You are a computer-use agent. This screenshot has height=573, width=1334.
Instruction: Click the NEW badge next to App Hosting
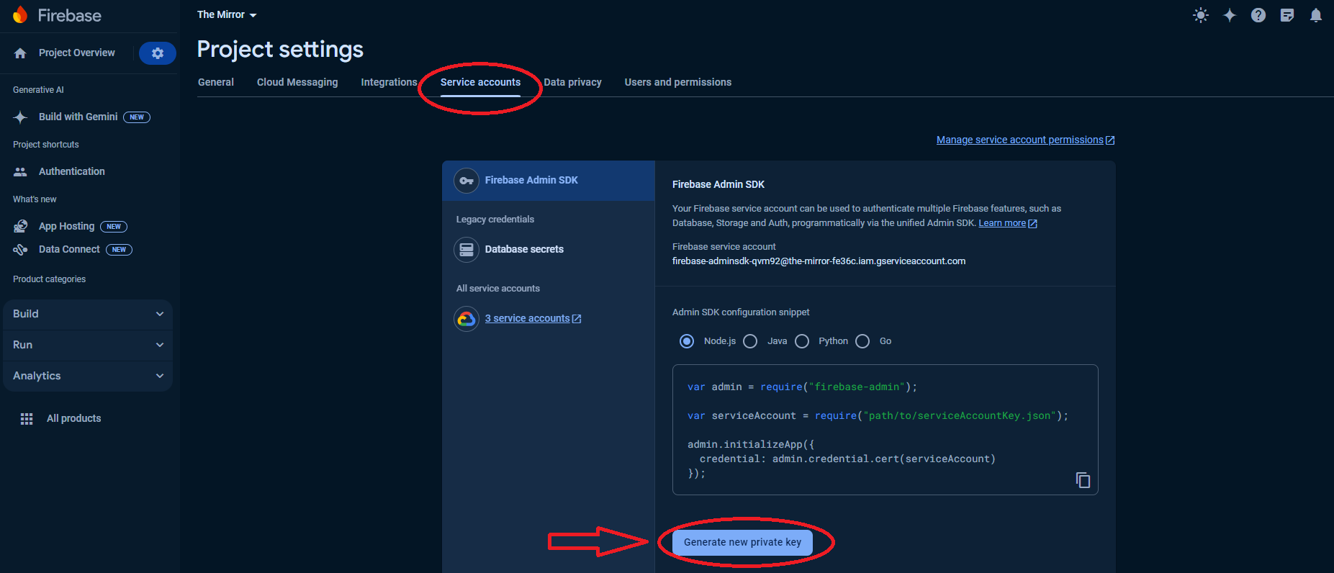(114, 227)
